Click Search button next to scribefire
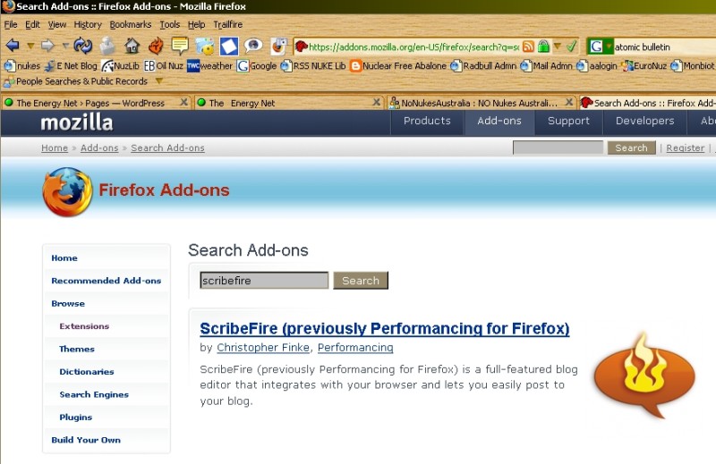The height and width of the screenshot is (464, 716). 361,281
